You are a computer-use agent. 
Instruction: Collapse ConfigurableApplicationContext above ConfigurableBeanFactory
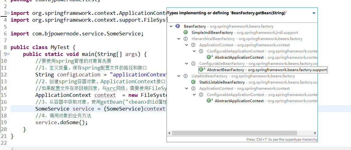(194, 51)
